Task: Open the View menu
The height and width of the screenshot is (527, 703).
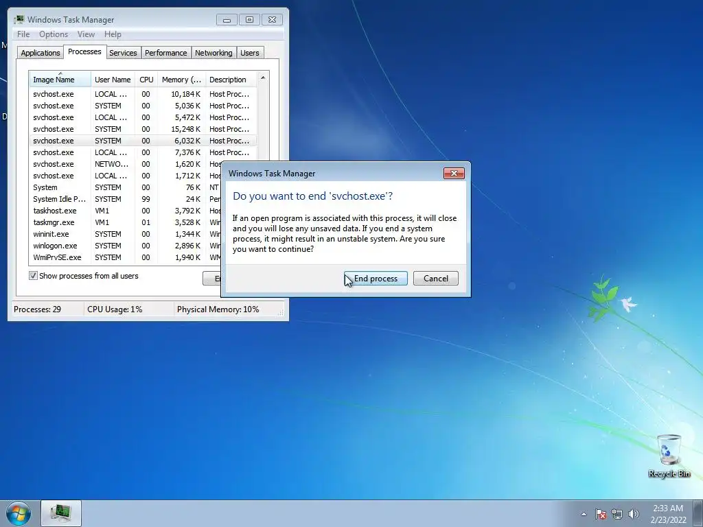Action: 86,34
